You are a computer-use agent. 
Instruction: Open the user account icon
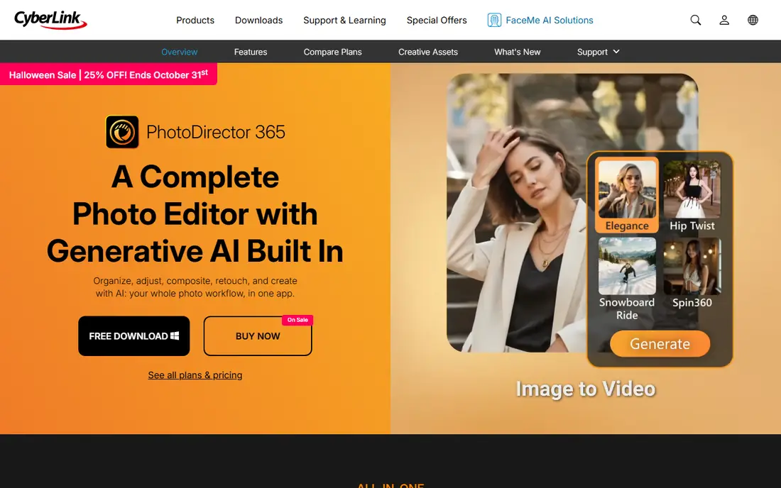pos(724,20)
